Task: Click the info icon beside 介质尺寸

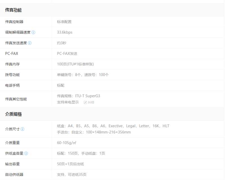Action: coord(22,129)
